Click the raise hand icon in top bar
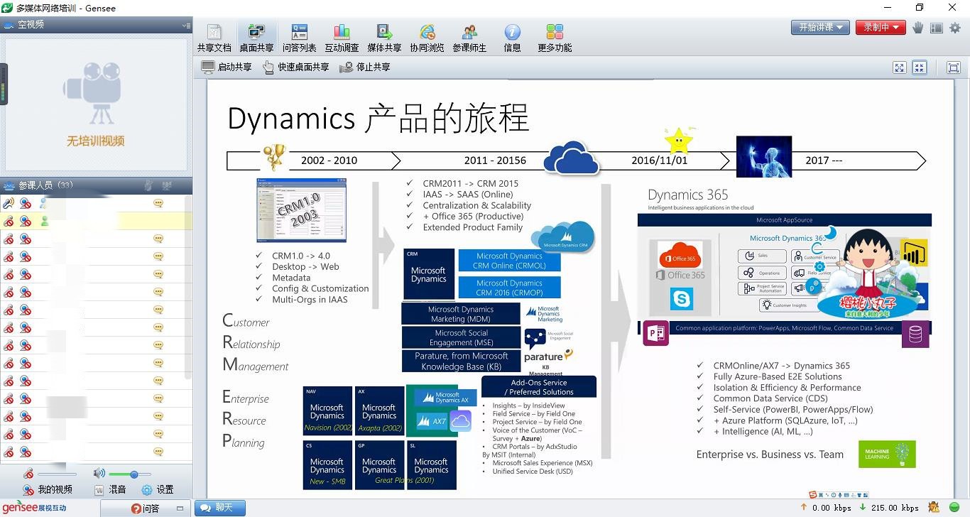 tap(918, 28)
